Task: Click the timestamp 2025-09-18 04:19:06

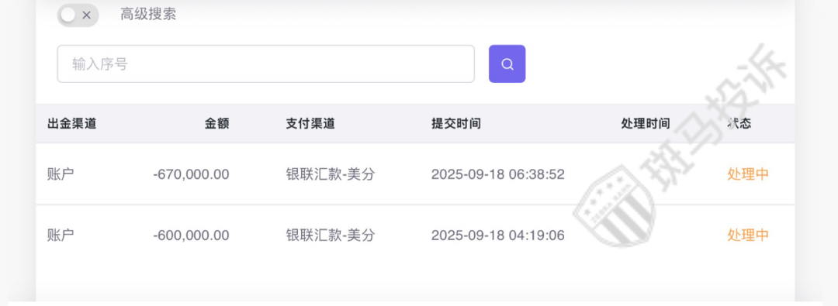Action: (497, 236)
